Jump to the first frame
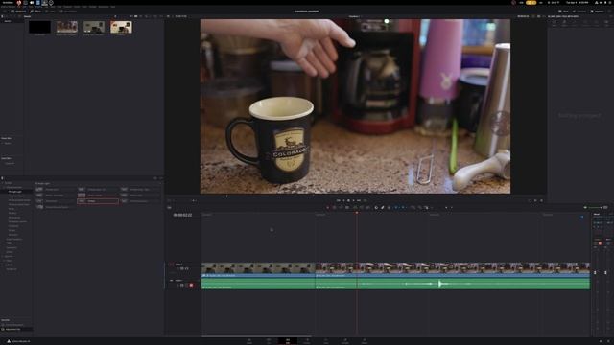Image resolution: width=614 pixels, height=345 pixels. pyautogui.click(x=339, y=200)
